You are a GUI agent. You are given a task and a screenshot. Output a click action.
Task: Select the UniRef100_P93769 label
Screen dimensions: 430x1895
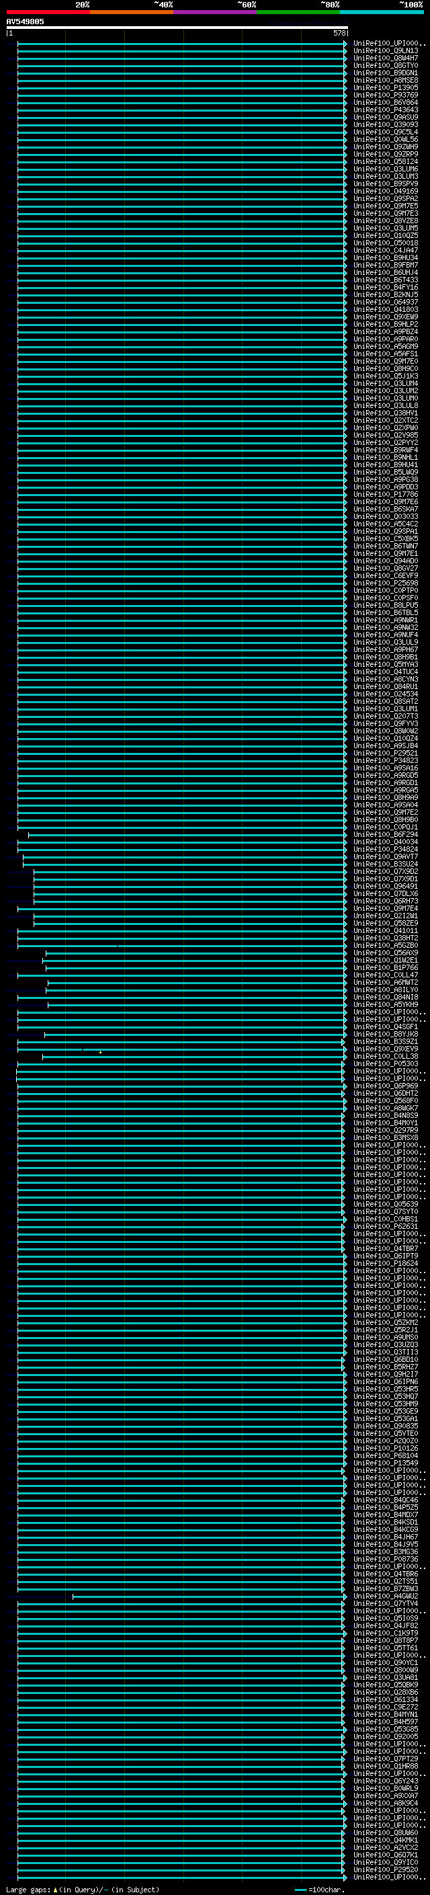386,95
